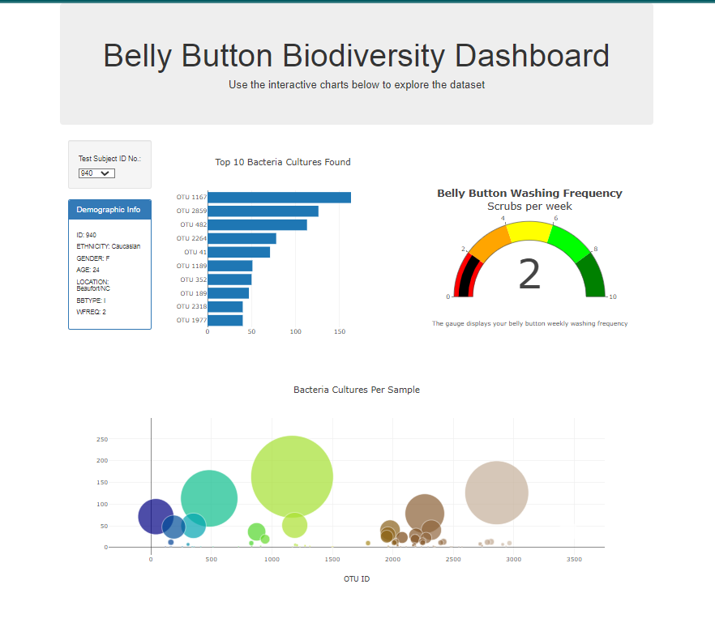
Task: Click the tan bubble near OTU 3000
Action: [496, 492]
